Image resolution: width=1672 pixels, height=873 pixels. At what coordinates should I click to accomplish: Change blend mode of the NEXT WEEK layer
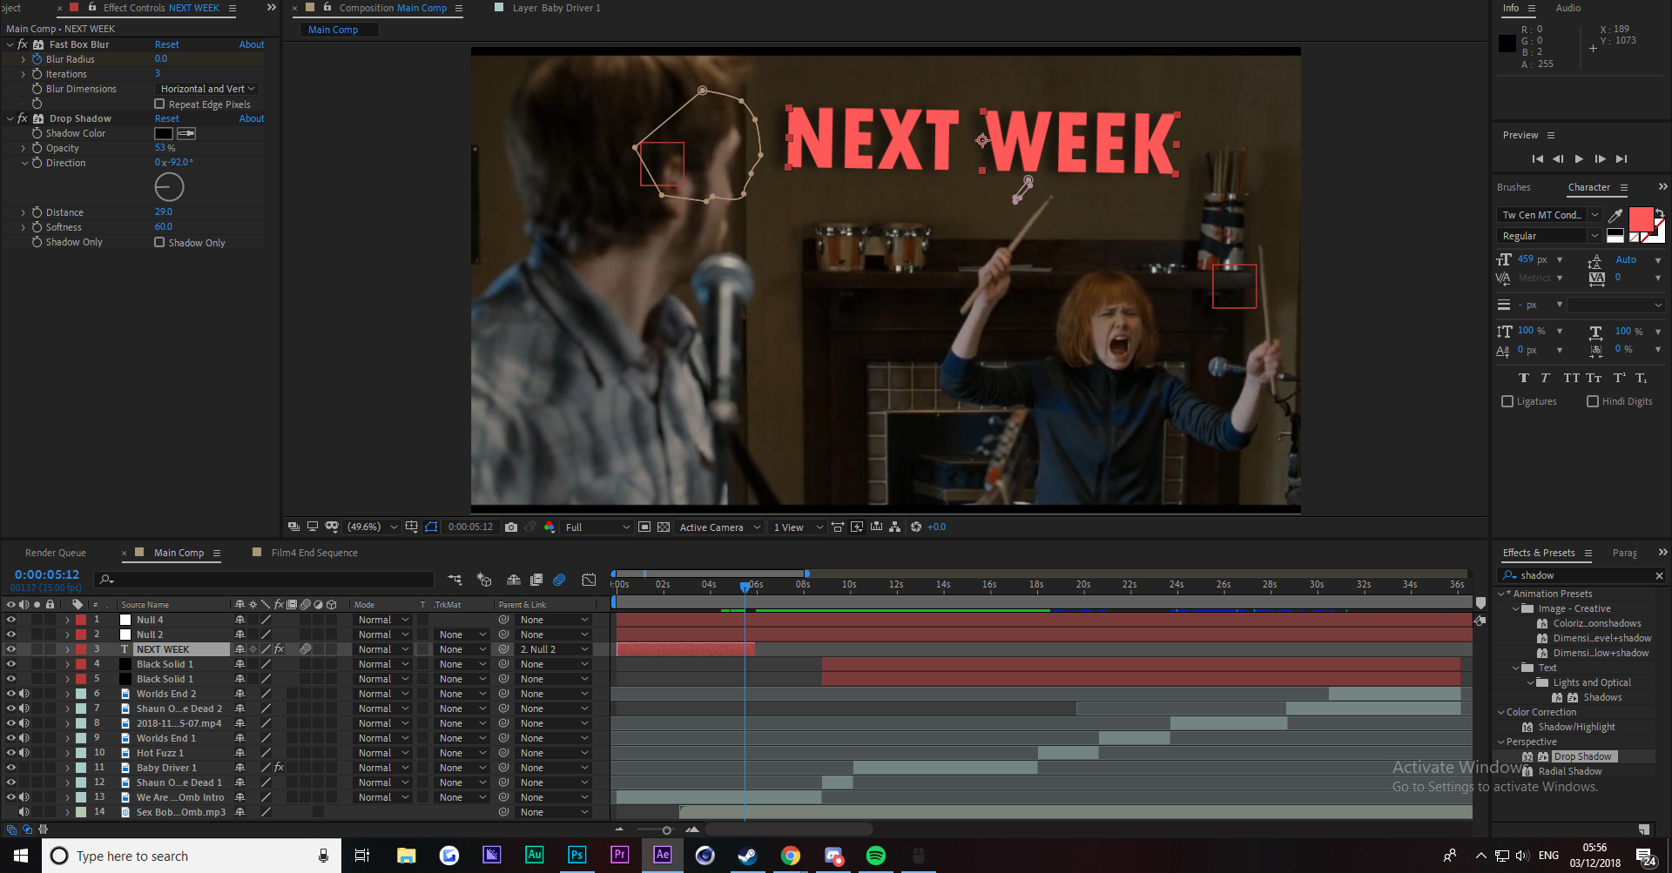click(x=381, y=648)
